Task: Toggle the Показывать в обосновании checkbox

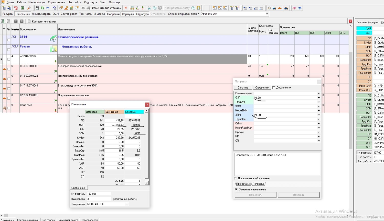Action: tap(236, 178)
